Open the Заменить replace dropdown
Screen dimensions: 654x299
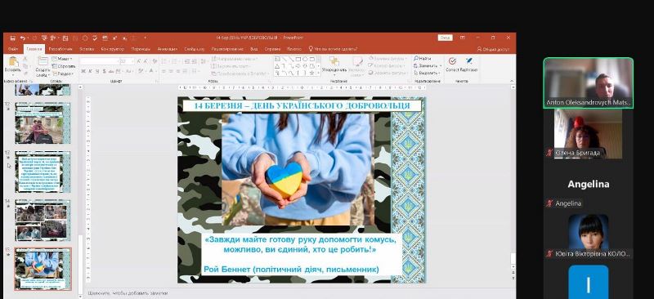(428, 66)
